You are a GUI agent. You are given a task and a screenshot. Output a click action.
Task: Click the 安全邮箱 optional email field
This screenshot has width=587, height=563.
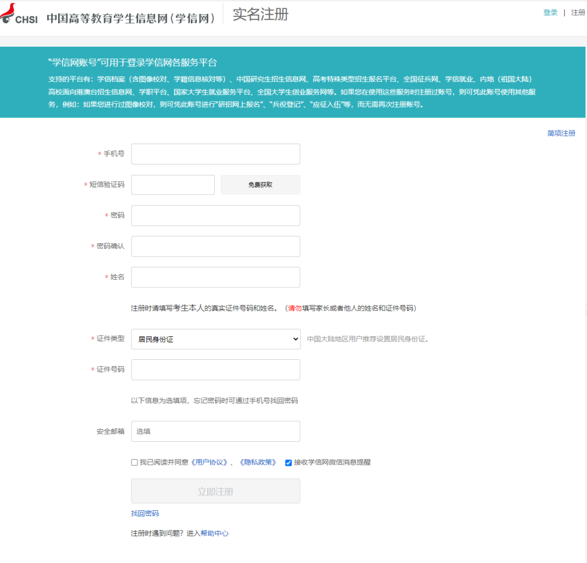pyautogui.click(x=215, y=431)
